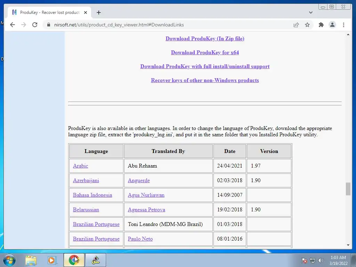
Task: Open Windows Explorer from the taskbar
Action: [31, 260]
